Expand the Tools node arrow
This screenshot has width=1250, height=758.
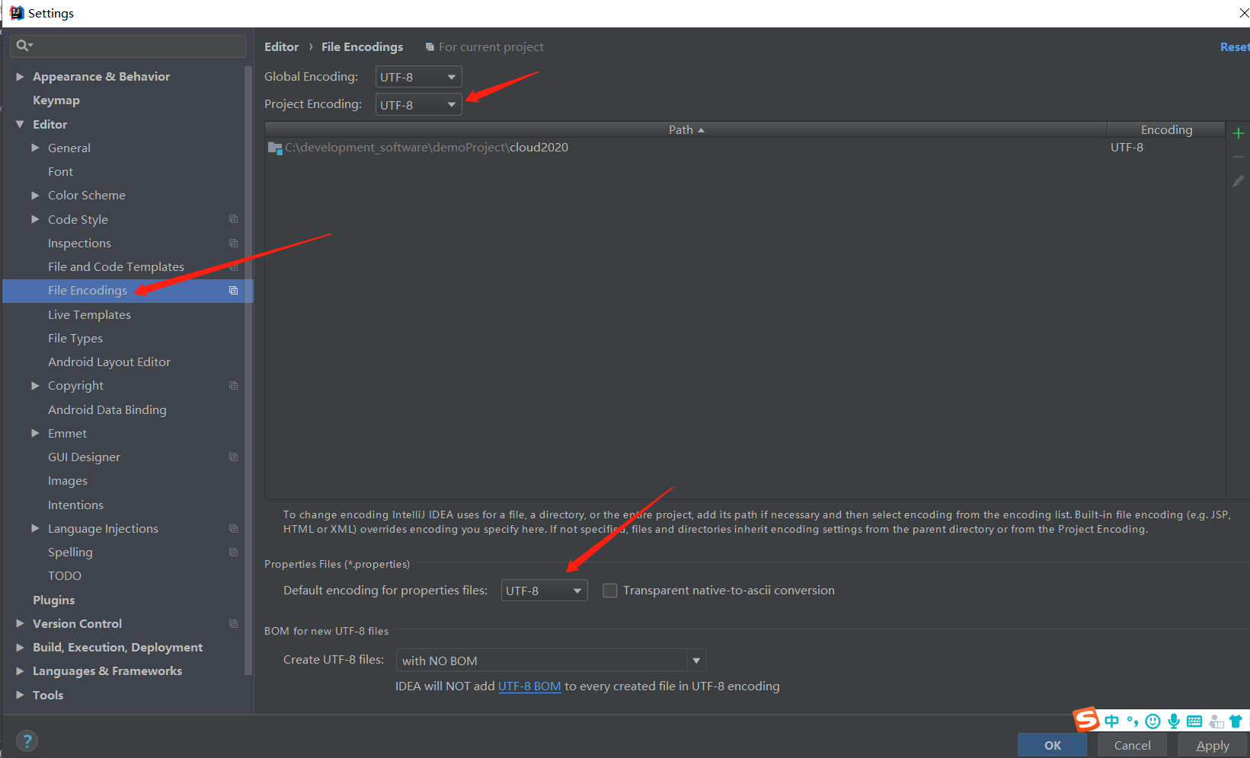point(21,695)
